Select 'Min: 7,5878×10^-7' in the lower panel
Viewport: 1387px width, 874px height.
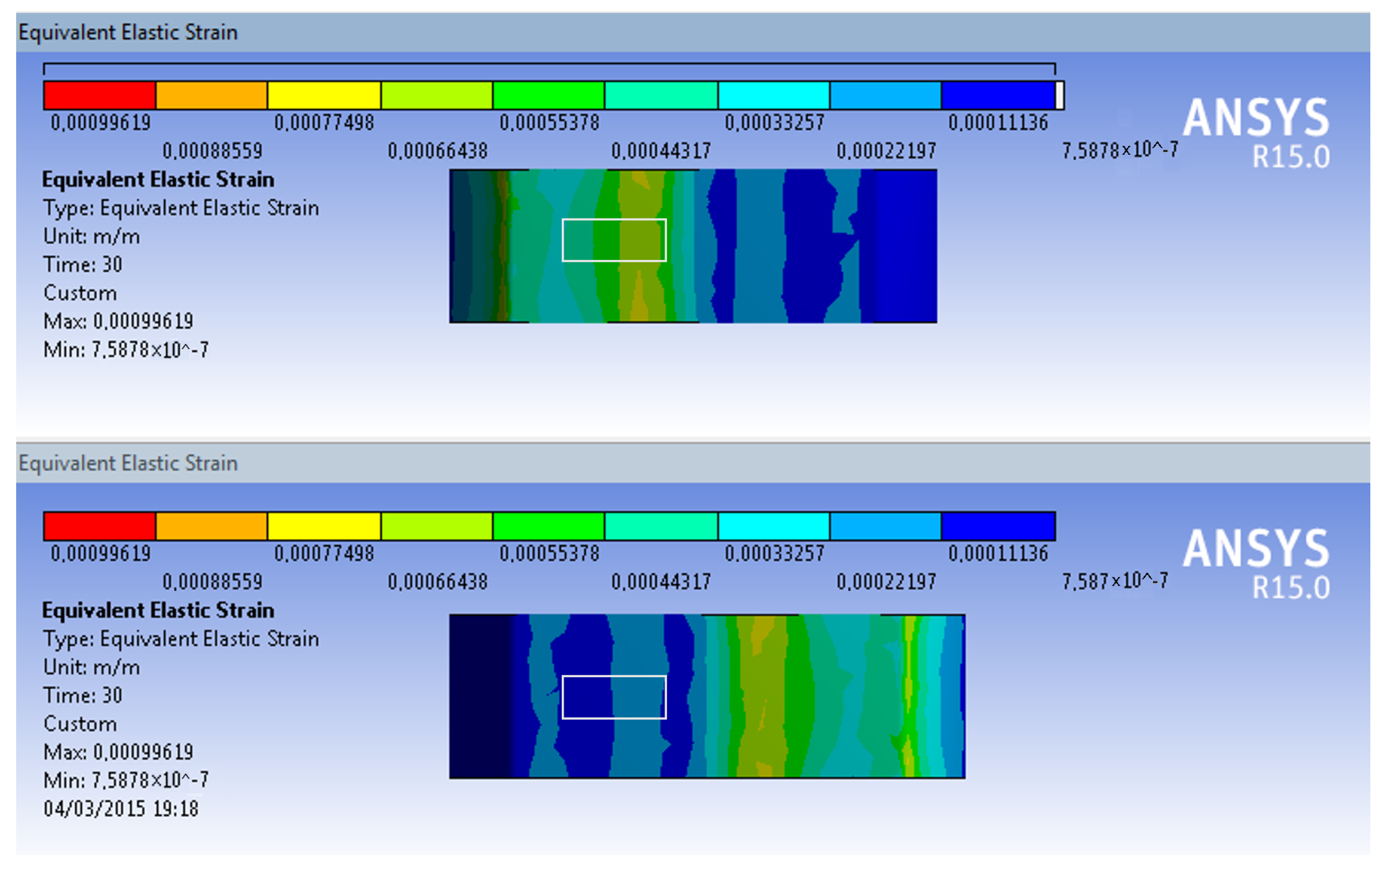126,780
